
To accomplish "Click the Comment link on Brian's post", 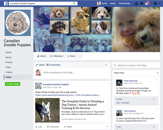I will tap(125, 103).
